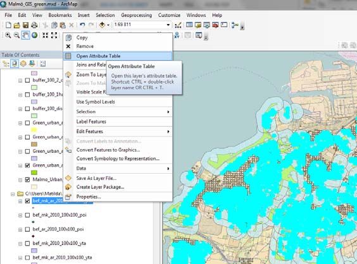Enable the buffer_100_1ha layer checkbox
The image size is (357, 264).
click(x=27, y=94)
